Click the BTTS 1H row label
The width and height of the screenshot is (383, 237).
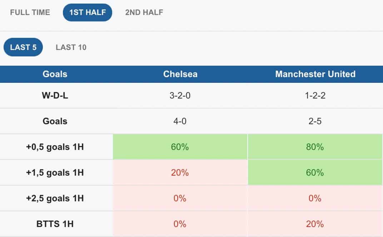[x=55, y=224]
